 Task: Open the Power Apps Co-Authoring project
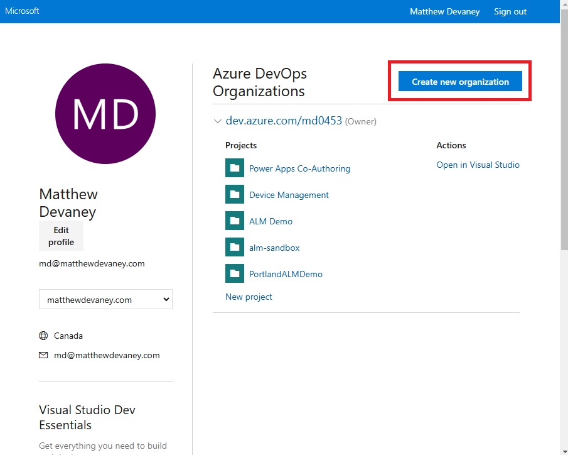[299, 168]
